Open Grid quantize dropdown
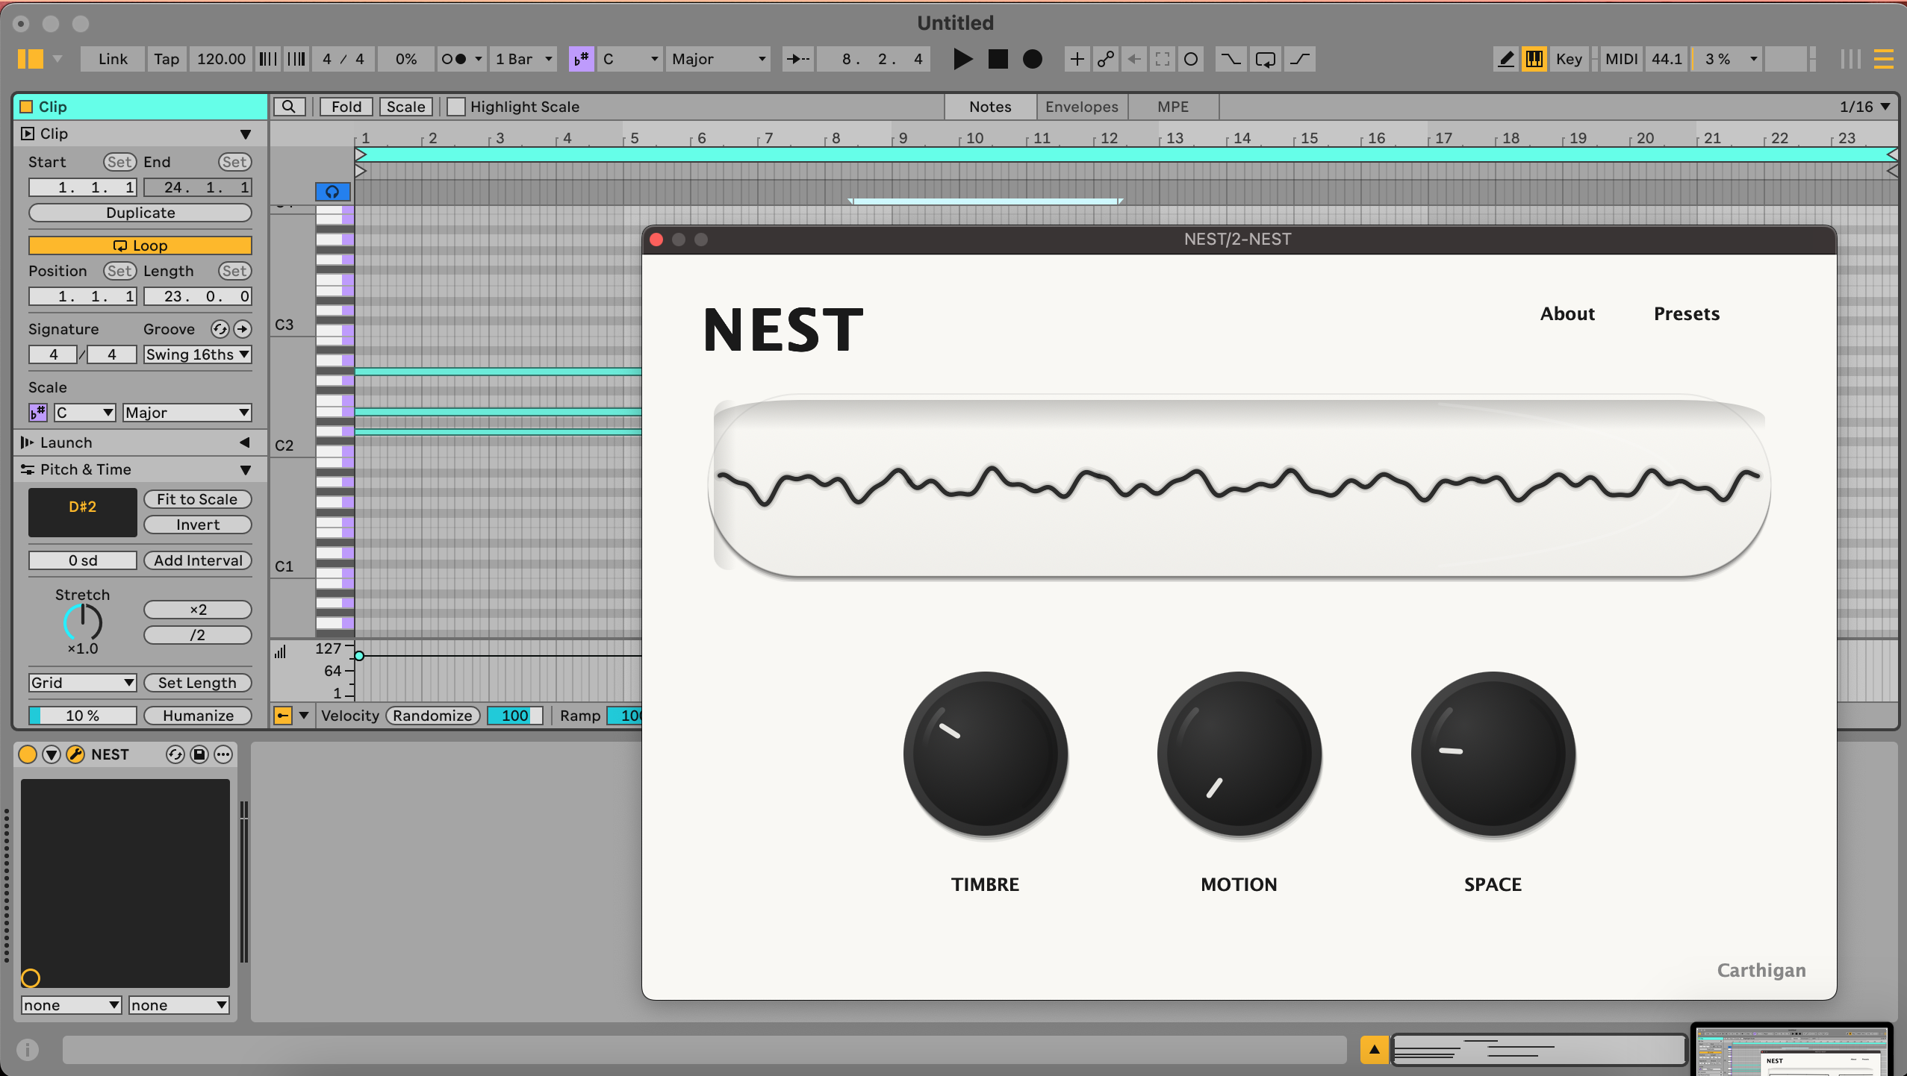The image size is (1907, 1076). 82,683
